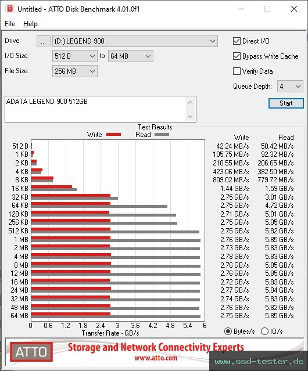
Task: Click the red Write legend swatch
Action: (114, 134)
